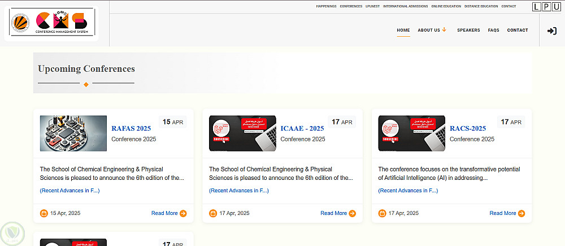Click Conference 2025 subtitle under ICAAE - 2025

[x=303, y=139]
